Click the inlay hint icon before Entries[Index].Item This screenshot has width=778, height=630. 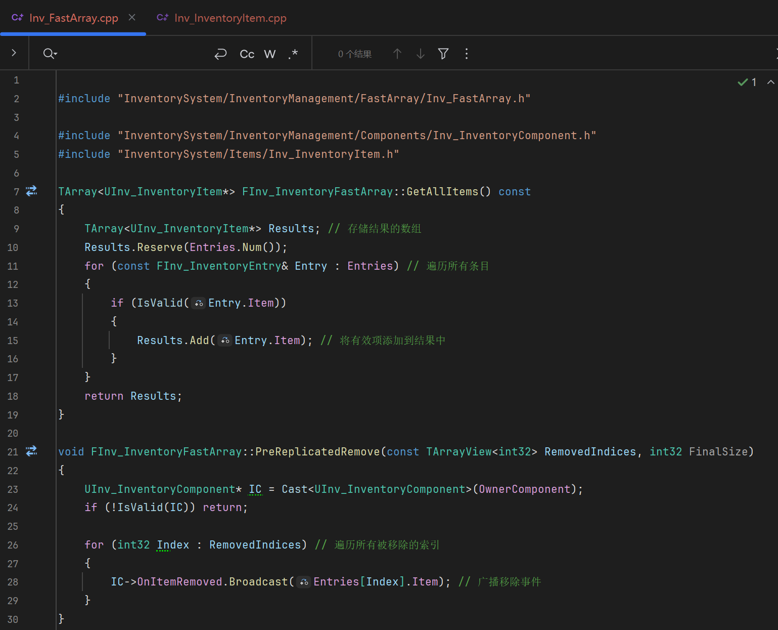coord(303,582)
